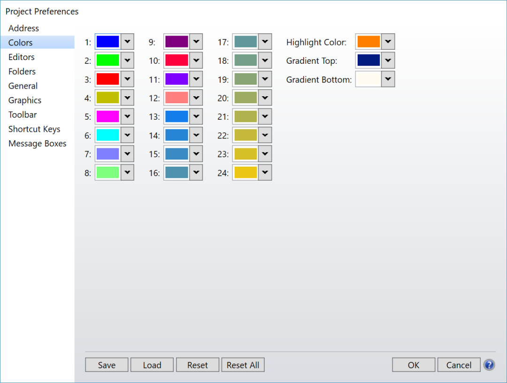Open the Shortcut Keys settings page

click(x=34, y=129)
